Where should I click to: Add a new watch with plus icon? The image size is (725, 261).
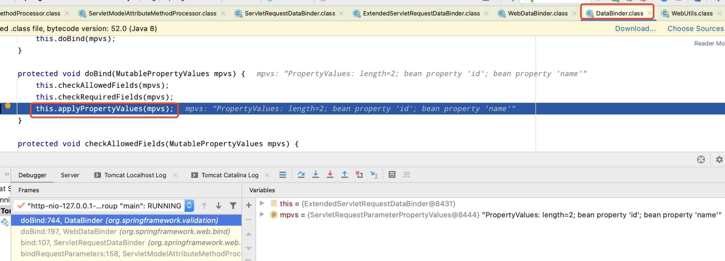click(x=249, y=205)
